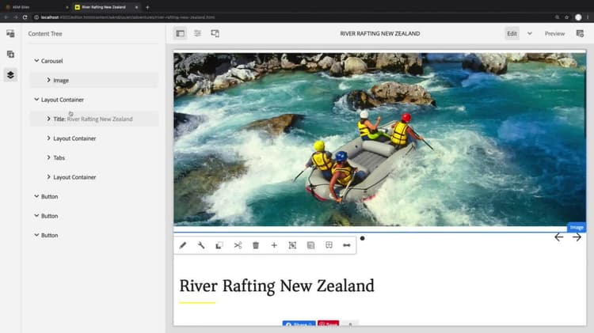
Task: Click the trash Delete icon
Action: (256, 245)
